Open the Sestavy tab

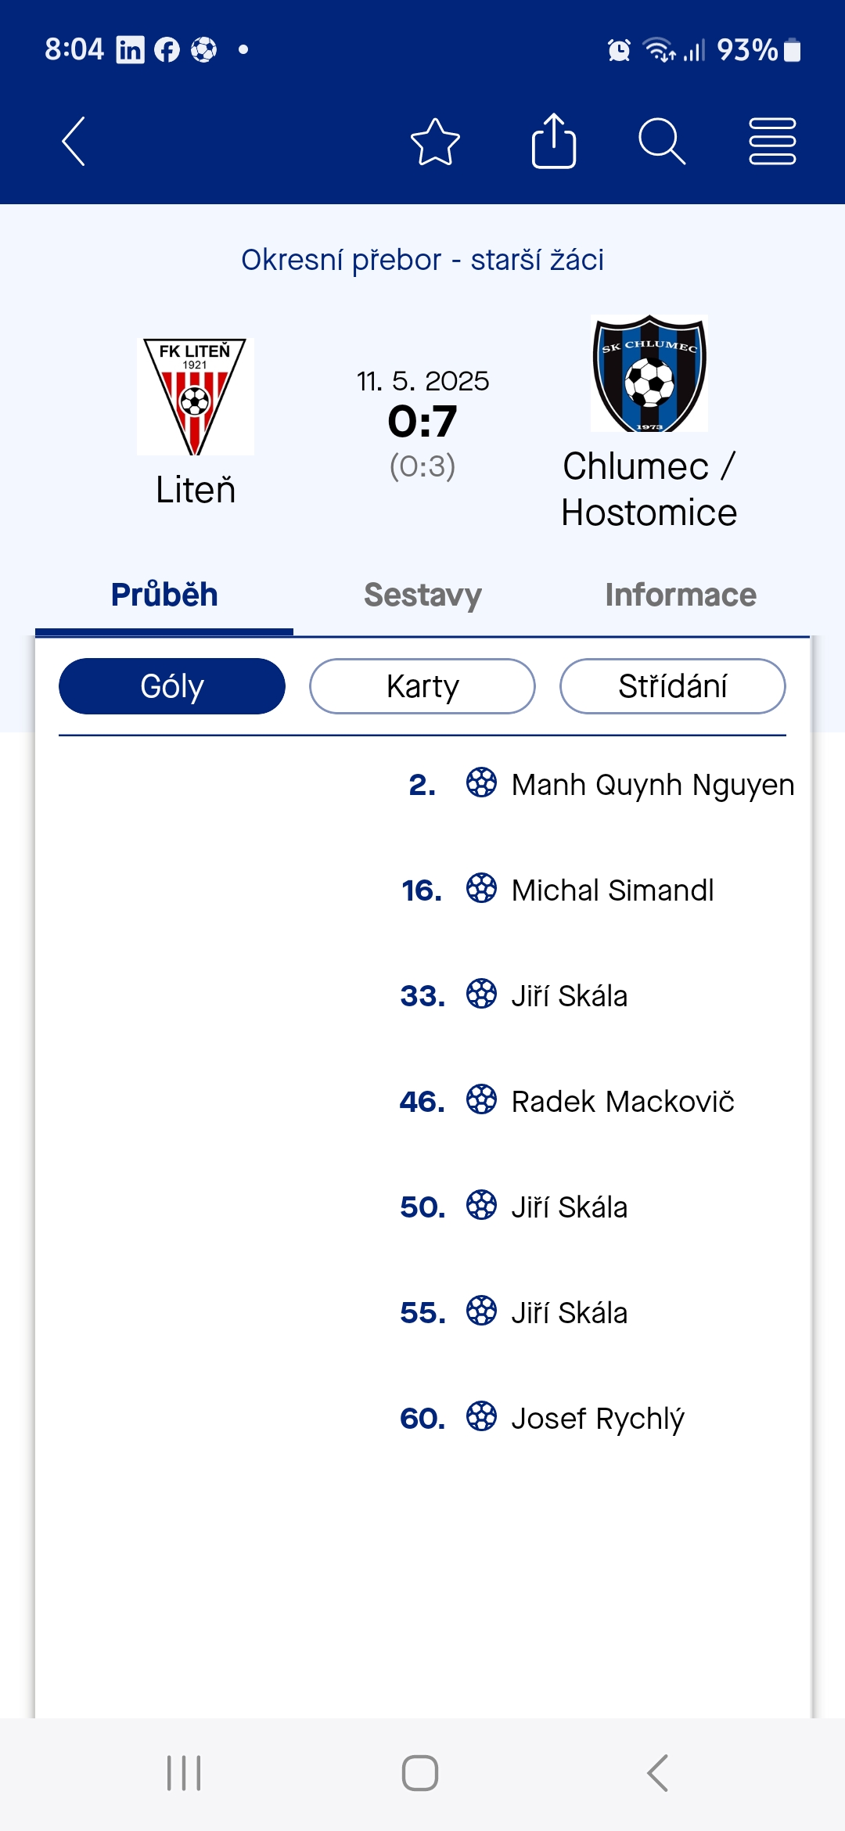[x=422, y=595]
